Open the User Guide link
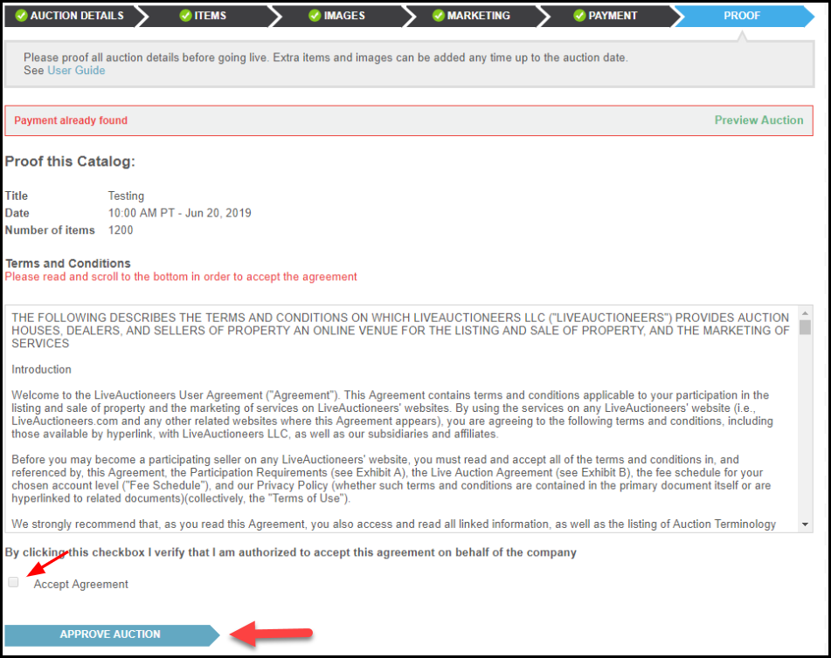Screen dimensions: 831x658 76,71
